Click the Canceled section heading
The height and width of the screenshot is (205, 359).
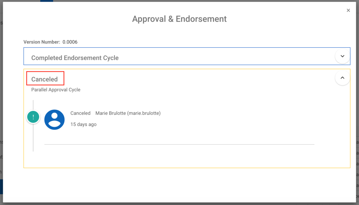click(x=45, y=79)
